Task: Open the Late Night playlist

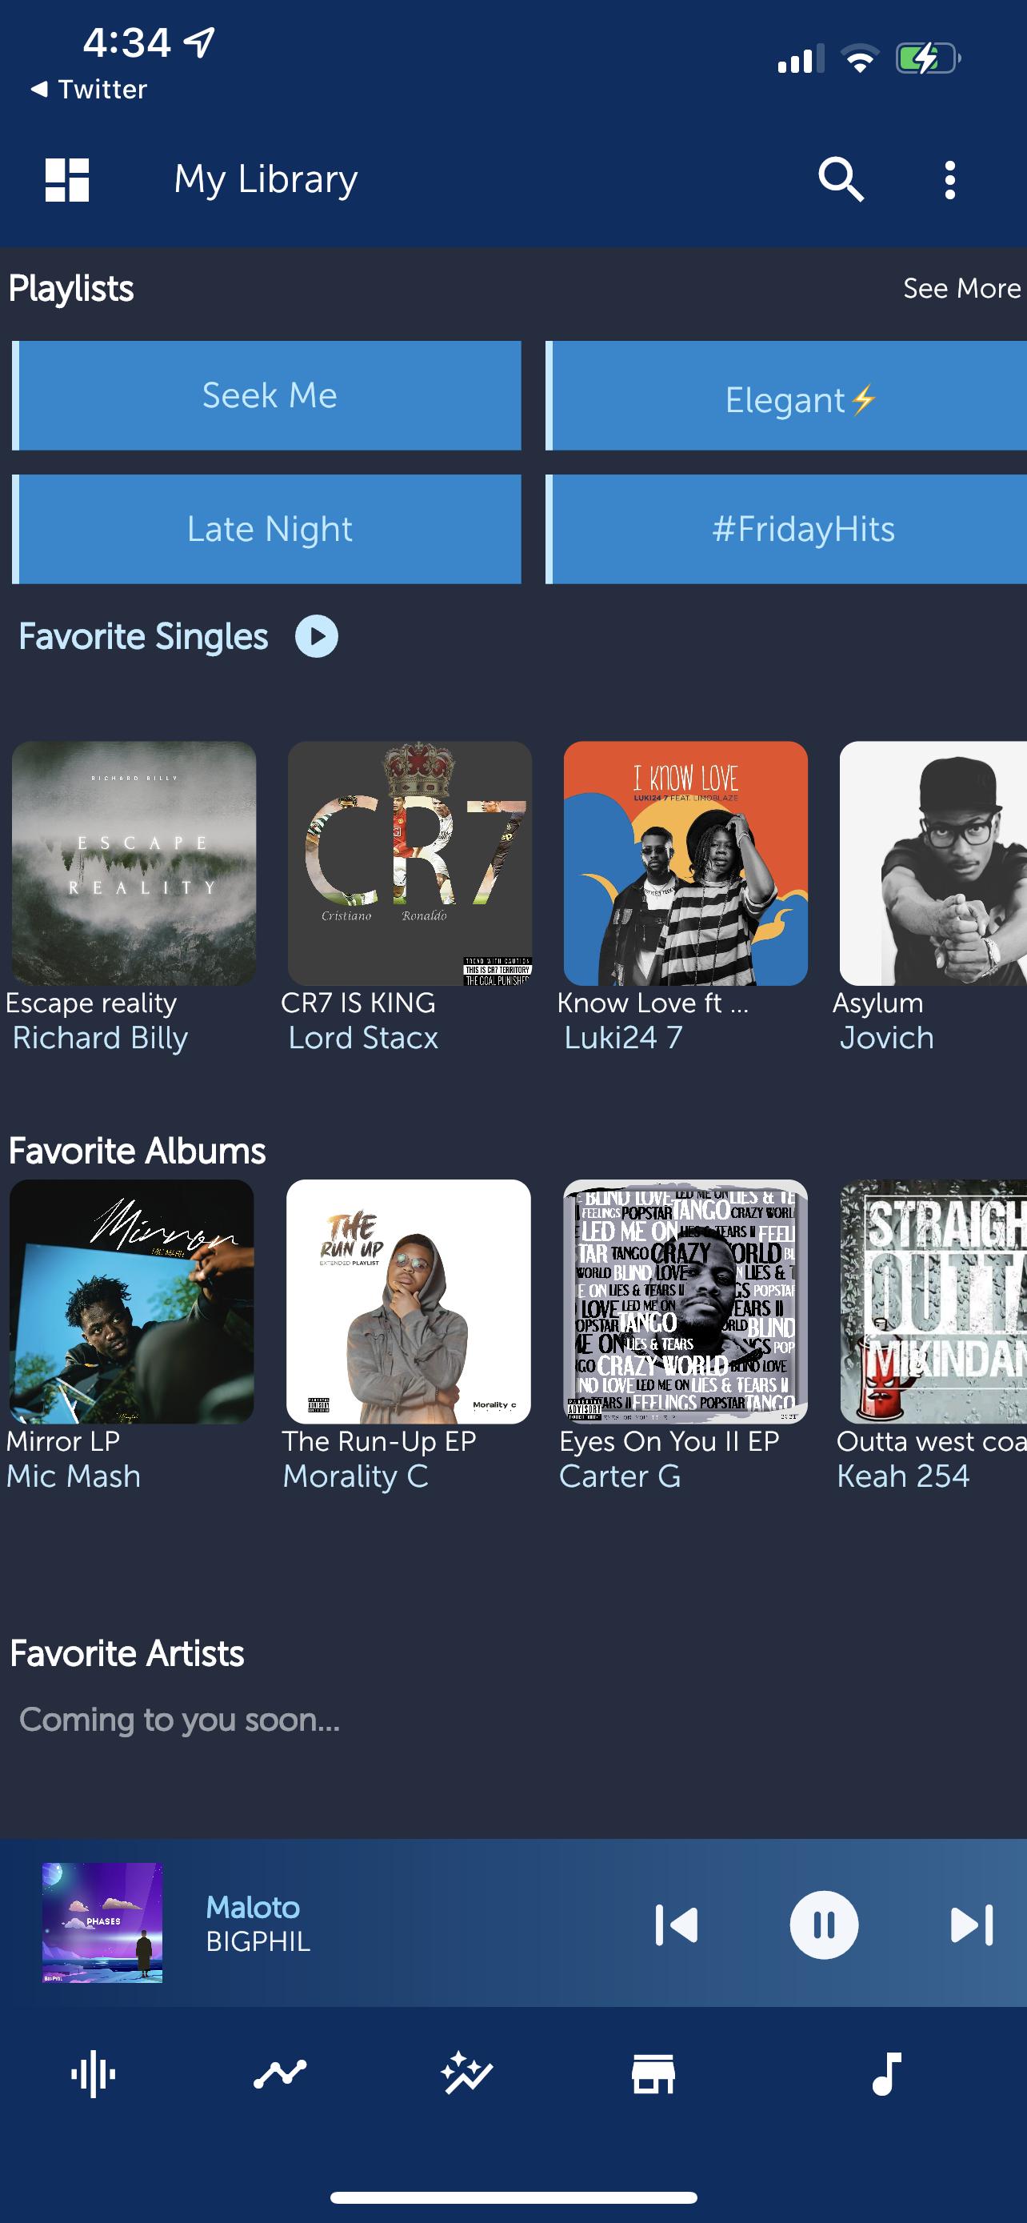Action: coord(266,529)
